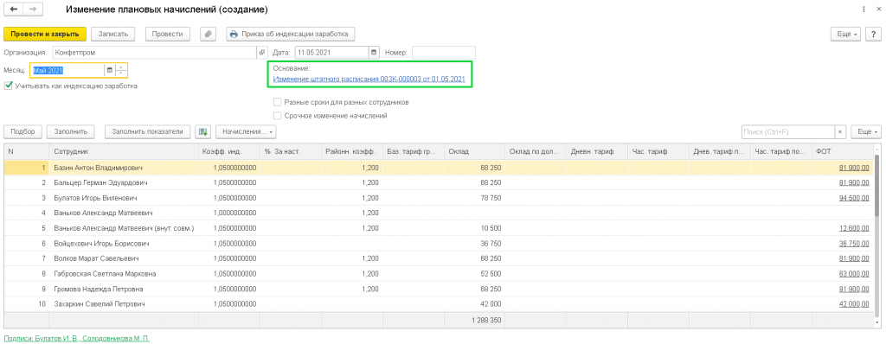This screenshot has height=344, width=886.
Task: Click the Месяц field showing Май 2021
Action: 67,71
